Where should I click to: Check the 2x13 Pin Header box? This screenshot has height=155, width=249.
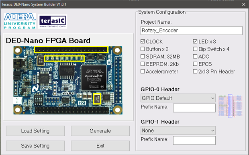[x=195, y=71]
